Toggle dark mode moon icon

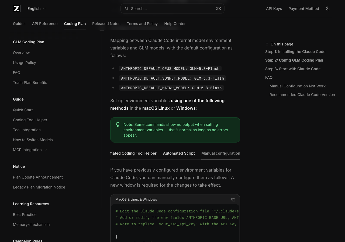pos(328,9)
